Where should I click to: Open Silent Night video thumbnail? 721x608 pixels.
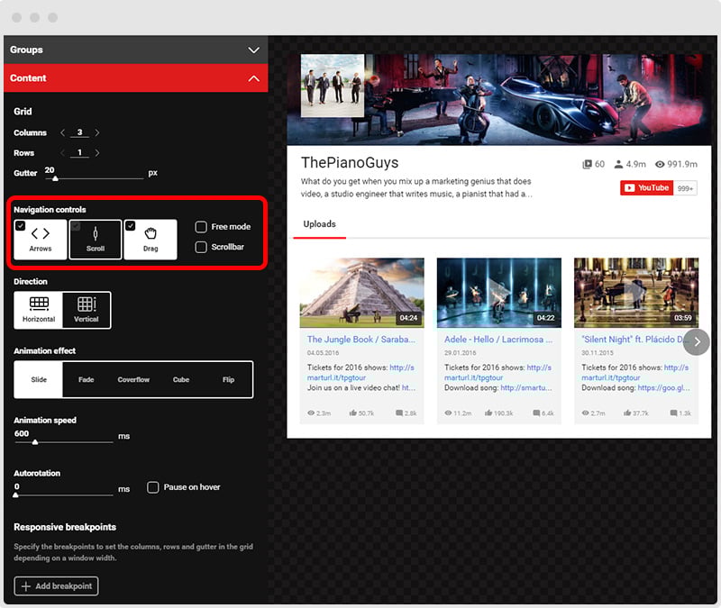point(636,293)
